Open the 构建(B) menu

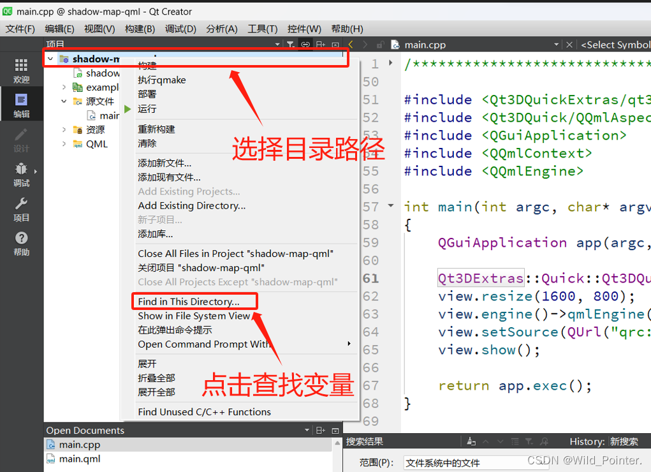[x=140, y=29]
